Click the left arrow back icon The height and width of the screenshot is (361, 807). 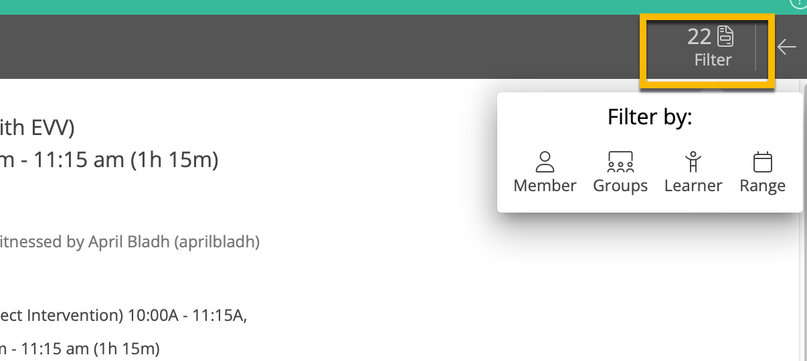click(x=787, y=47)
